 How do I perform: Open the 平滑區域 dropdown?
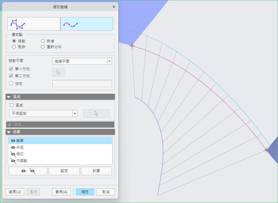43,114
